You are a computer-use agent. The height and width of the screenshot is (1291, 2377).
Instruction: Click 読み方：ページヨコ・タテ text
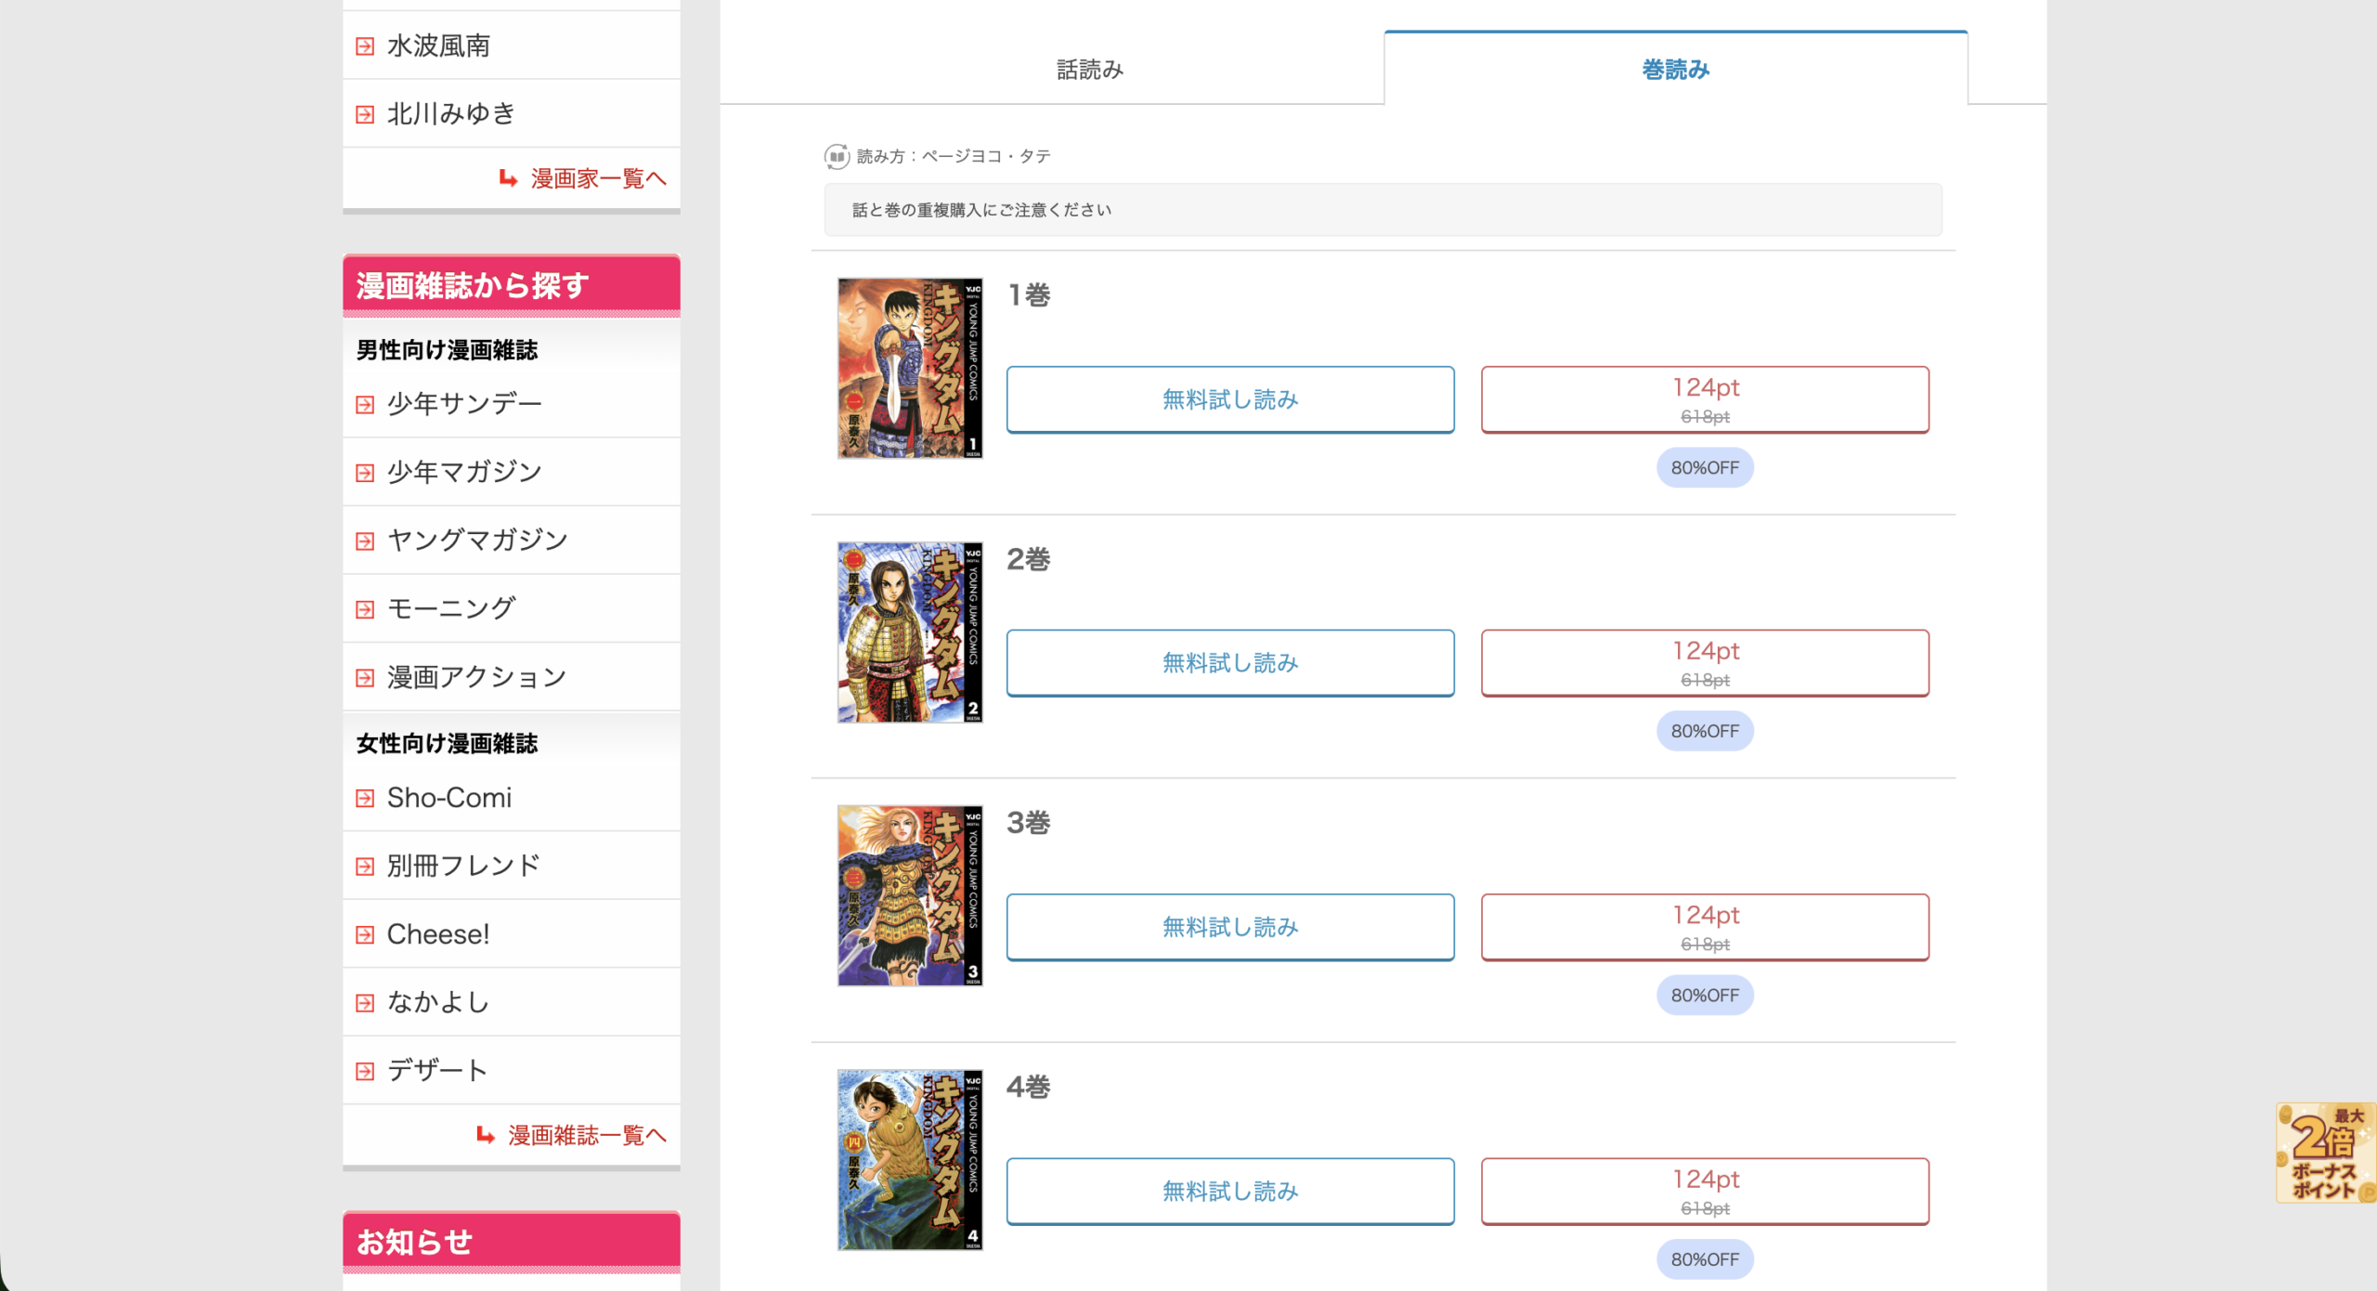tap(954, 156)
